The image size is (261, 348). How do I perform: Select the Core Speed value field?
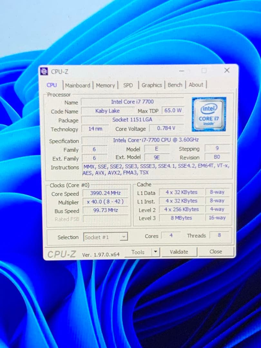click(105, 193)
